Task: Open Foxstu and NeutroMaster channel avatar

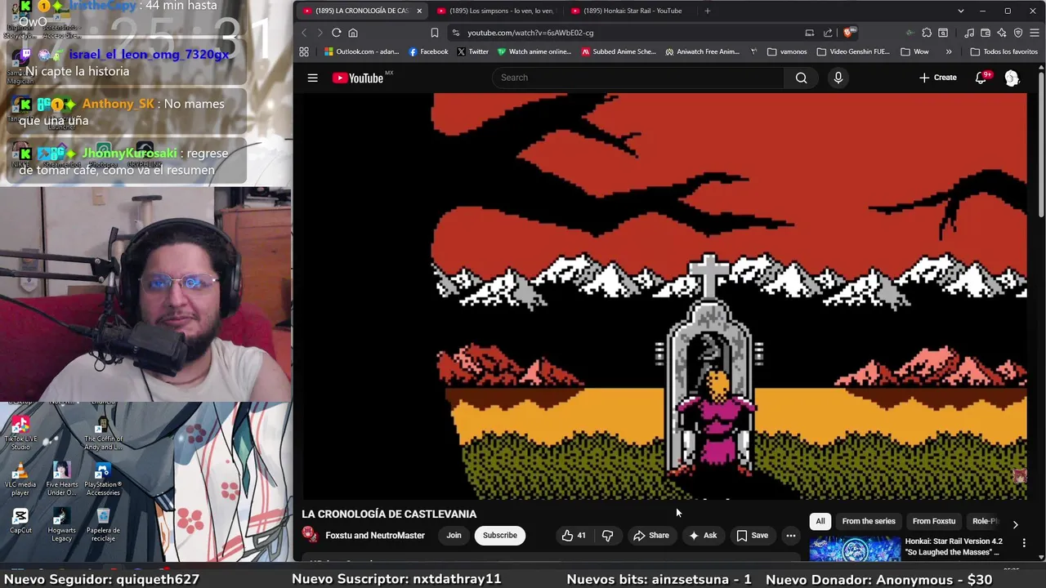Action: point(310,535)
